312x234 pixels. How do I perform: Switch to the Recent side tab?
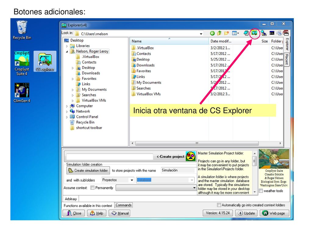[x=286, y=59]
